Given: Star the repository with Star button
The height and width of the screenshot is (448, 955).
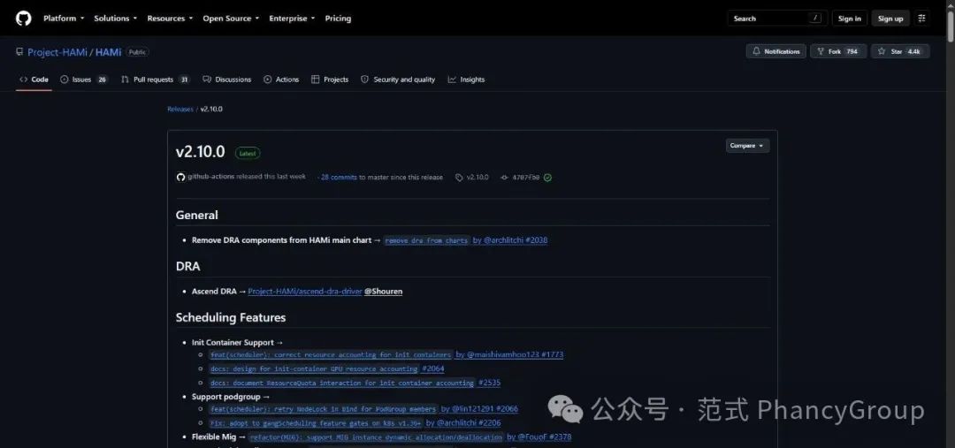Looking at the screenshot, I should coord(900,52).
